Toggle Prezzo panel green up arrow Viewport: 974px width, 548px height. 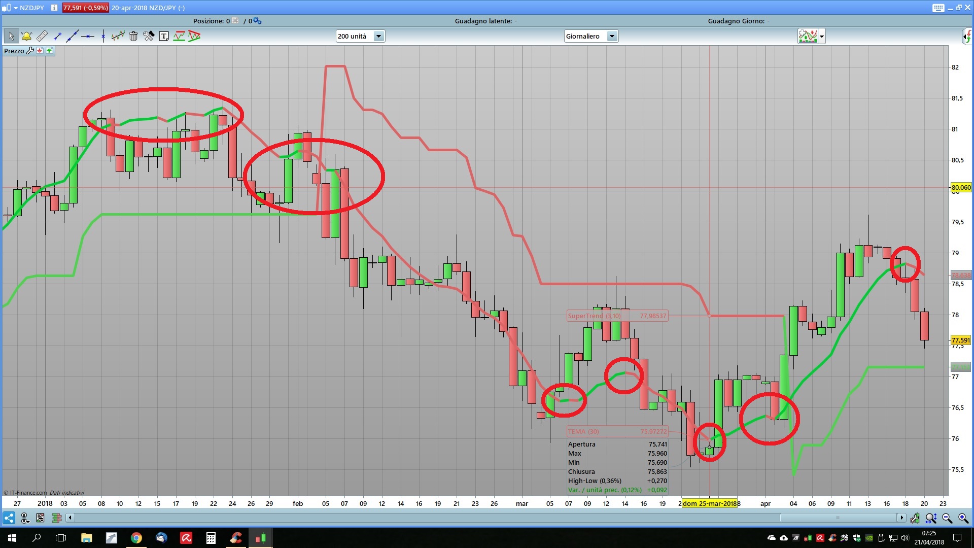[49, 50]
